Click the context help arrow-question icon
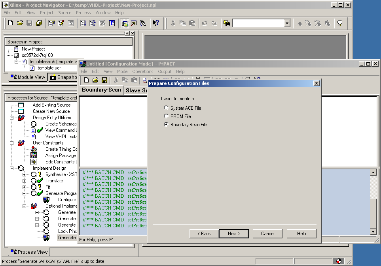Screen dimensions: 381x266 pyautogui.click(x=155, y=23)
